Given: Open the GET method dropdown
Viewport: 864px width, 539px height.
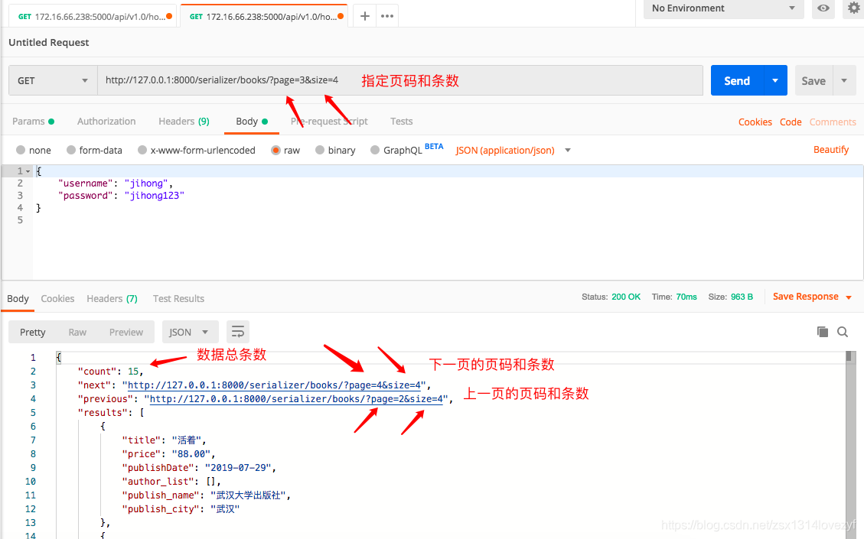Looking at the screenshot, I should coord(53,80).
